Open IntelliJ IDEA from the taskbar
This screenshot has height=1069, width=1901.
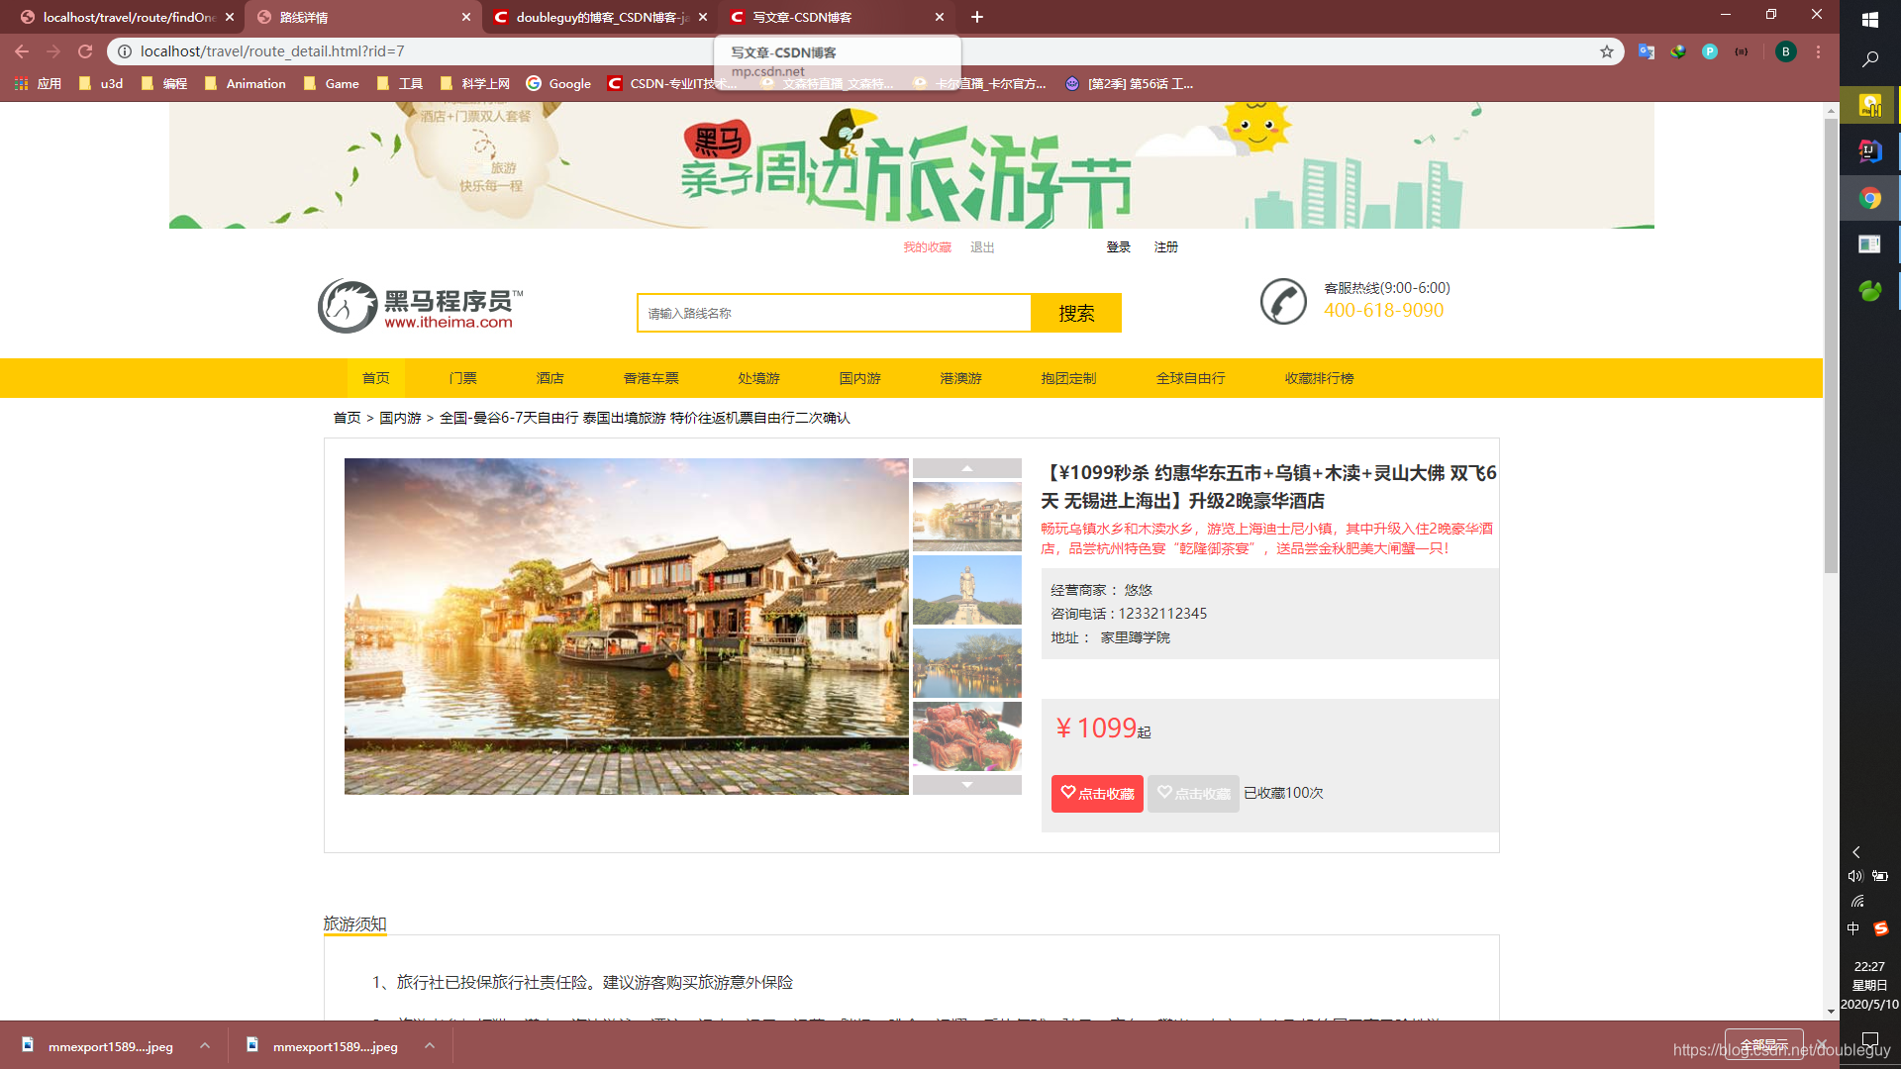[x=1869, y=151]
